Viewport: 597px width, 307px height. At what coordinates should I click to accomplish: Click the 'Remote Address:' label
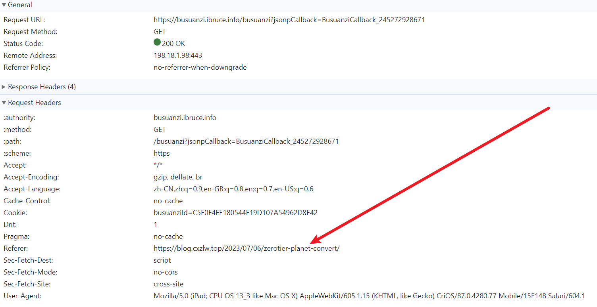(x=30, y=55)
